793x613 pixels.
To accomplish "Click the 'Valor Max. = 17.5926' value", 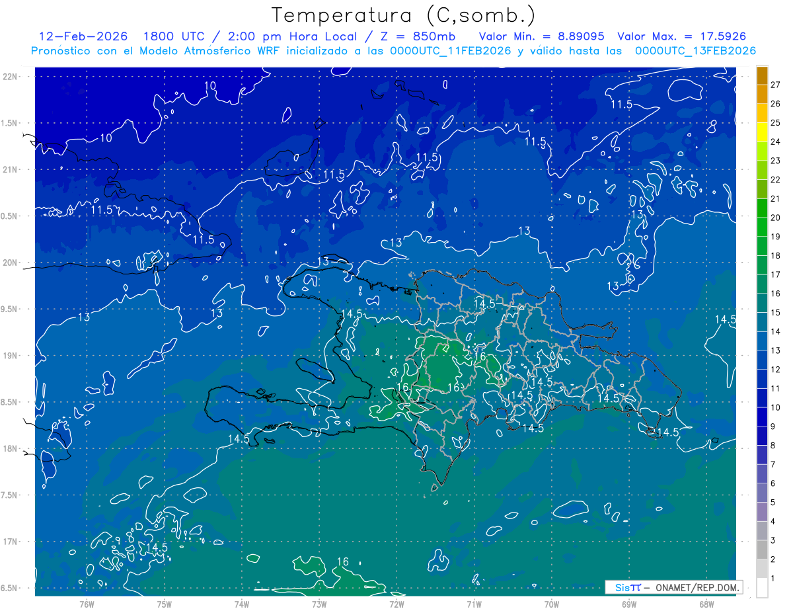I will (681, 37).
